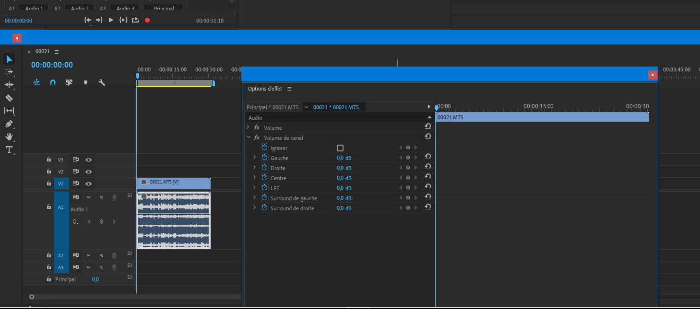Select the Track Select Forward tool

click(x=9, y=72)
